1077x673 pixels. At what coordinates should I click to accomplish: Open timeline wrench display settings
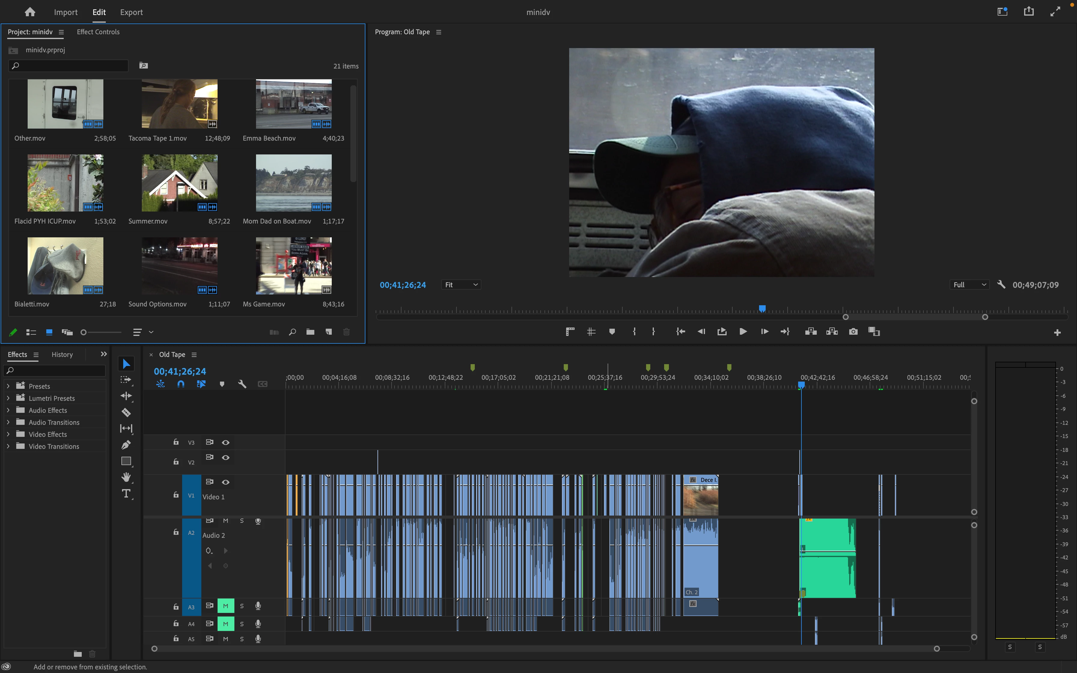242,384
